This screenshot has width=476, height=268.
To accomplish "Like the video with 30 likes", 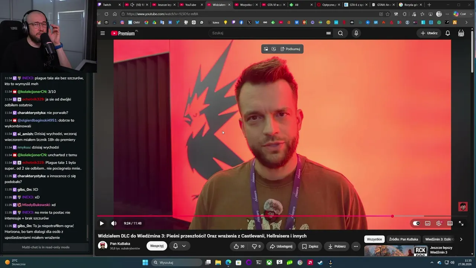I will click(x=239, y=246).
